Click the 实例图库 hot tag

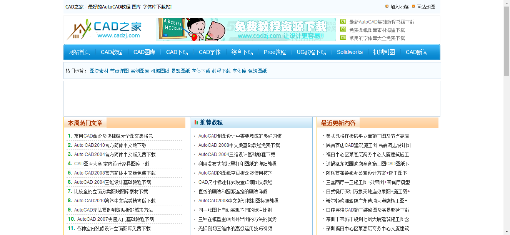pyautogui.click(x=140, y=71)
